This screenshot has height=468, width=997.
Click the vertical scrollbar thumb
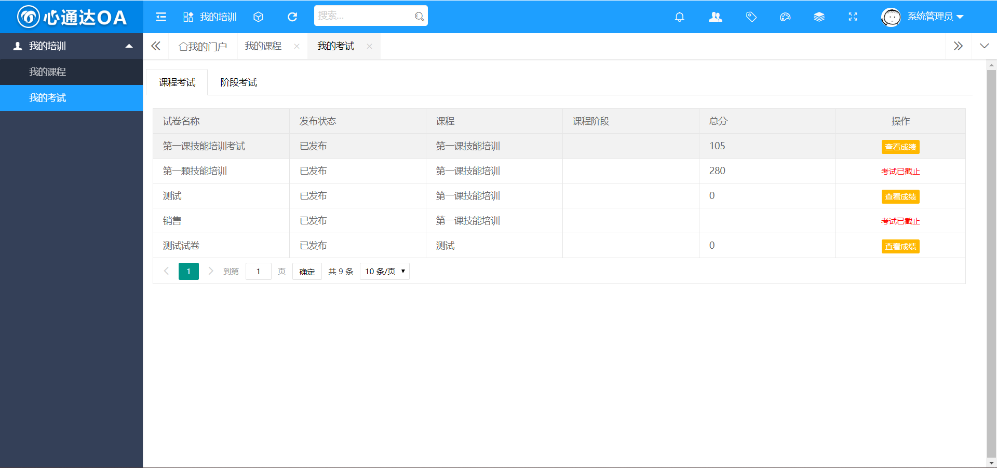click(991, 263)
